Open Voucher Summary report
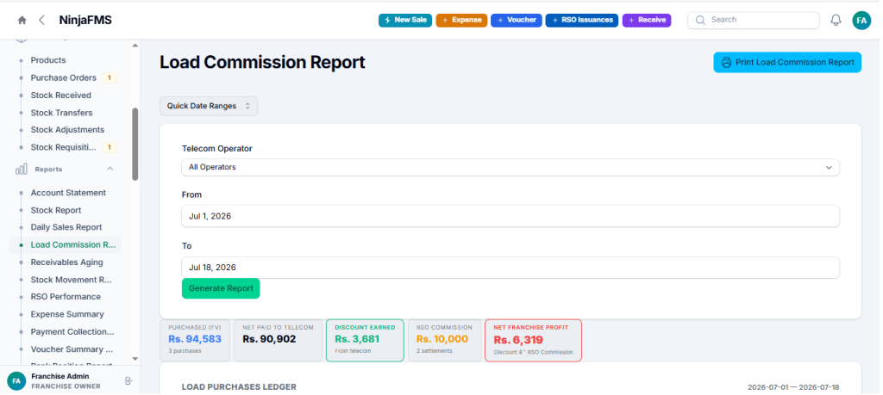883x395 pixels. pos(72,349)
